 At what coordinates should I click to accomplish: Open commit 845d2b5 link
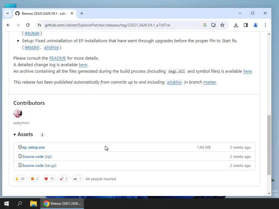32,47
